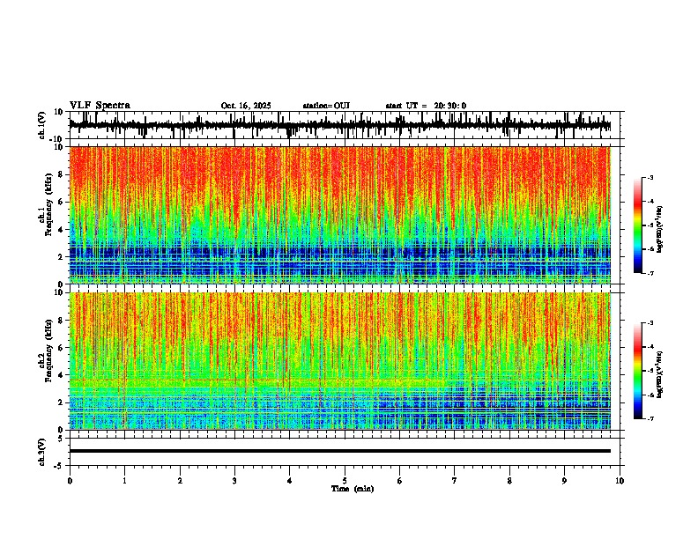Click time axis tick label "5"
The height and width of the screenshot is (539, 698).
pos(345,481)
